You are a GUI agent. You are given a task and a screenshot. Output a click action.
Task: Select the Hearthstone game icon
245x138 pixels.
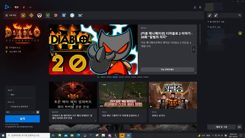(x=31, y=15)
